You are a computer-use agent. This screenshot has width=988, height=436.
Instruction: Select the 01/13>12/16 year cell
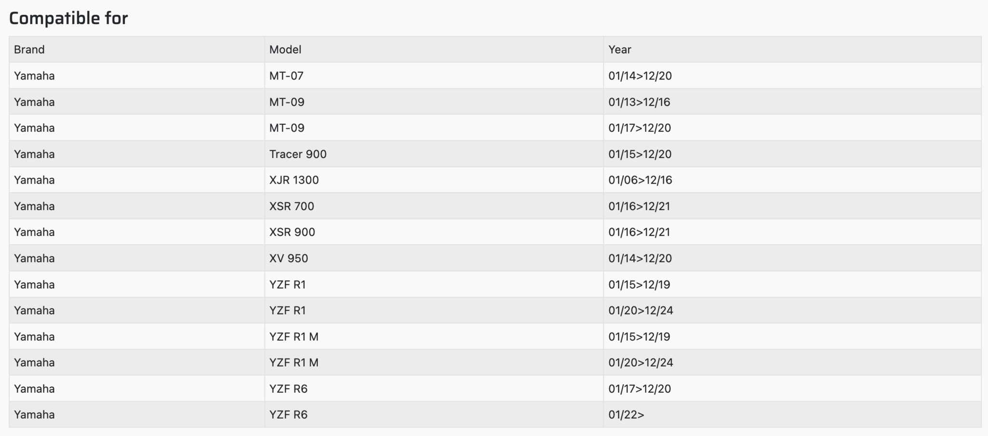[x=639, y=102]
